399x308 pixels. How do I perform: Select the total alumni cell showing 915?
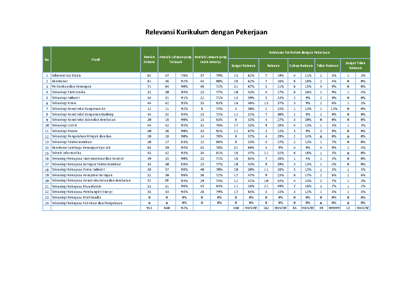[149, 208]
